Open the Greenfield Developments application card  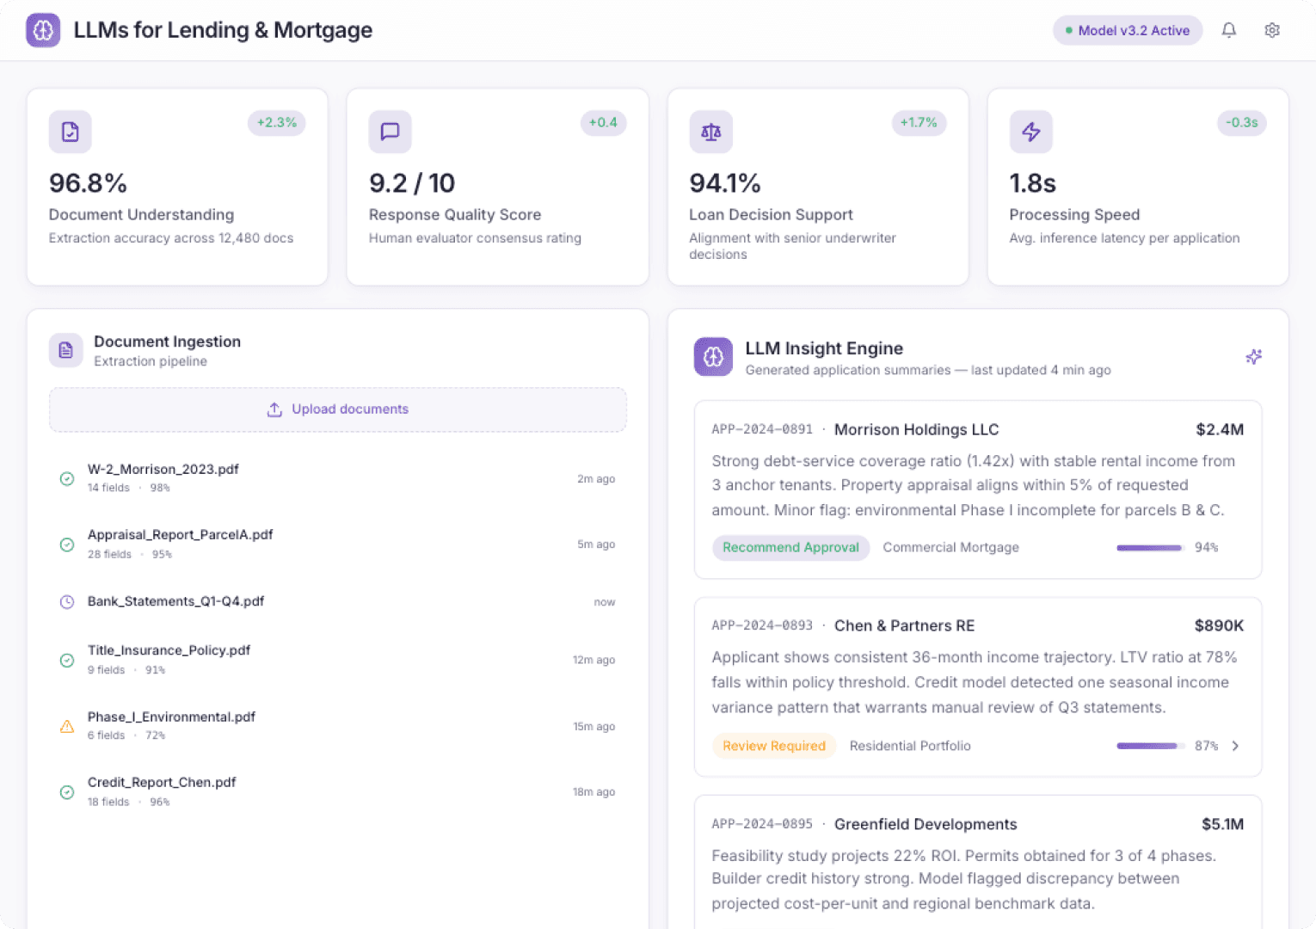926,824
